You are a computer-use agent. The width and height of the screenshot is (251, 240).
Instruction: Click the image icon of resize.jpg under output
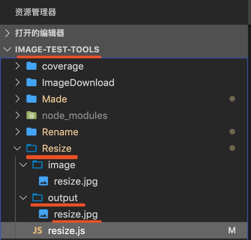(x=43, y=214)
